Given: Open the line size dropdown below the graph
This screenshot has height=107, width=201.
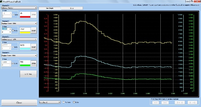Looking at the screenshot, I should click(x=50, y=102).
